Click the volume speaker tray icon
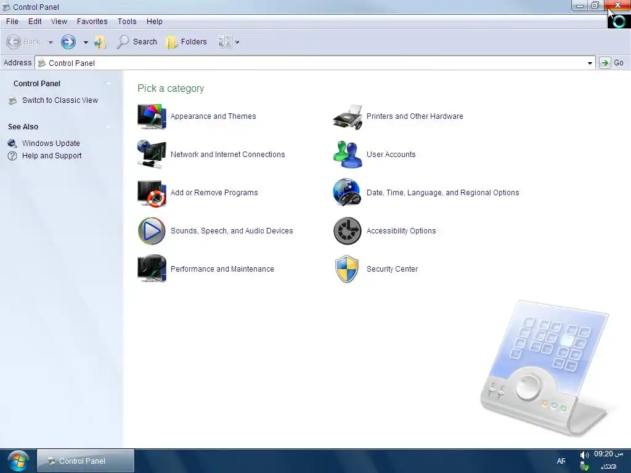 pyautogui.click(x=584, y=455)
